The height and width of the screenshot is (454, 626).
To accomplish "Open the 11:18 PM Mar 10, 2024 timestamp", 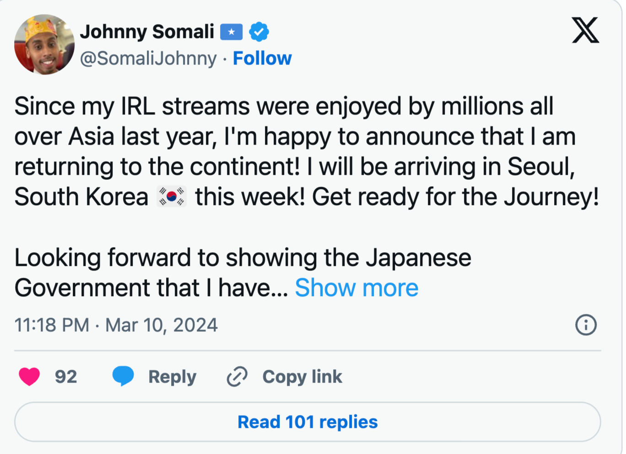I will click(116, 325).
